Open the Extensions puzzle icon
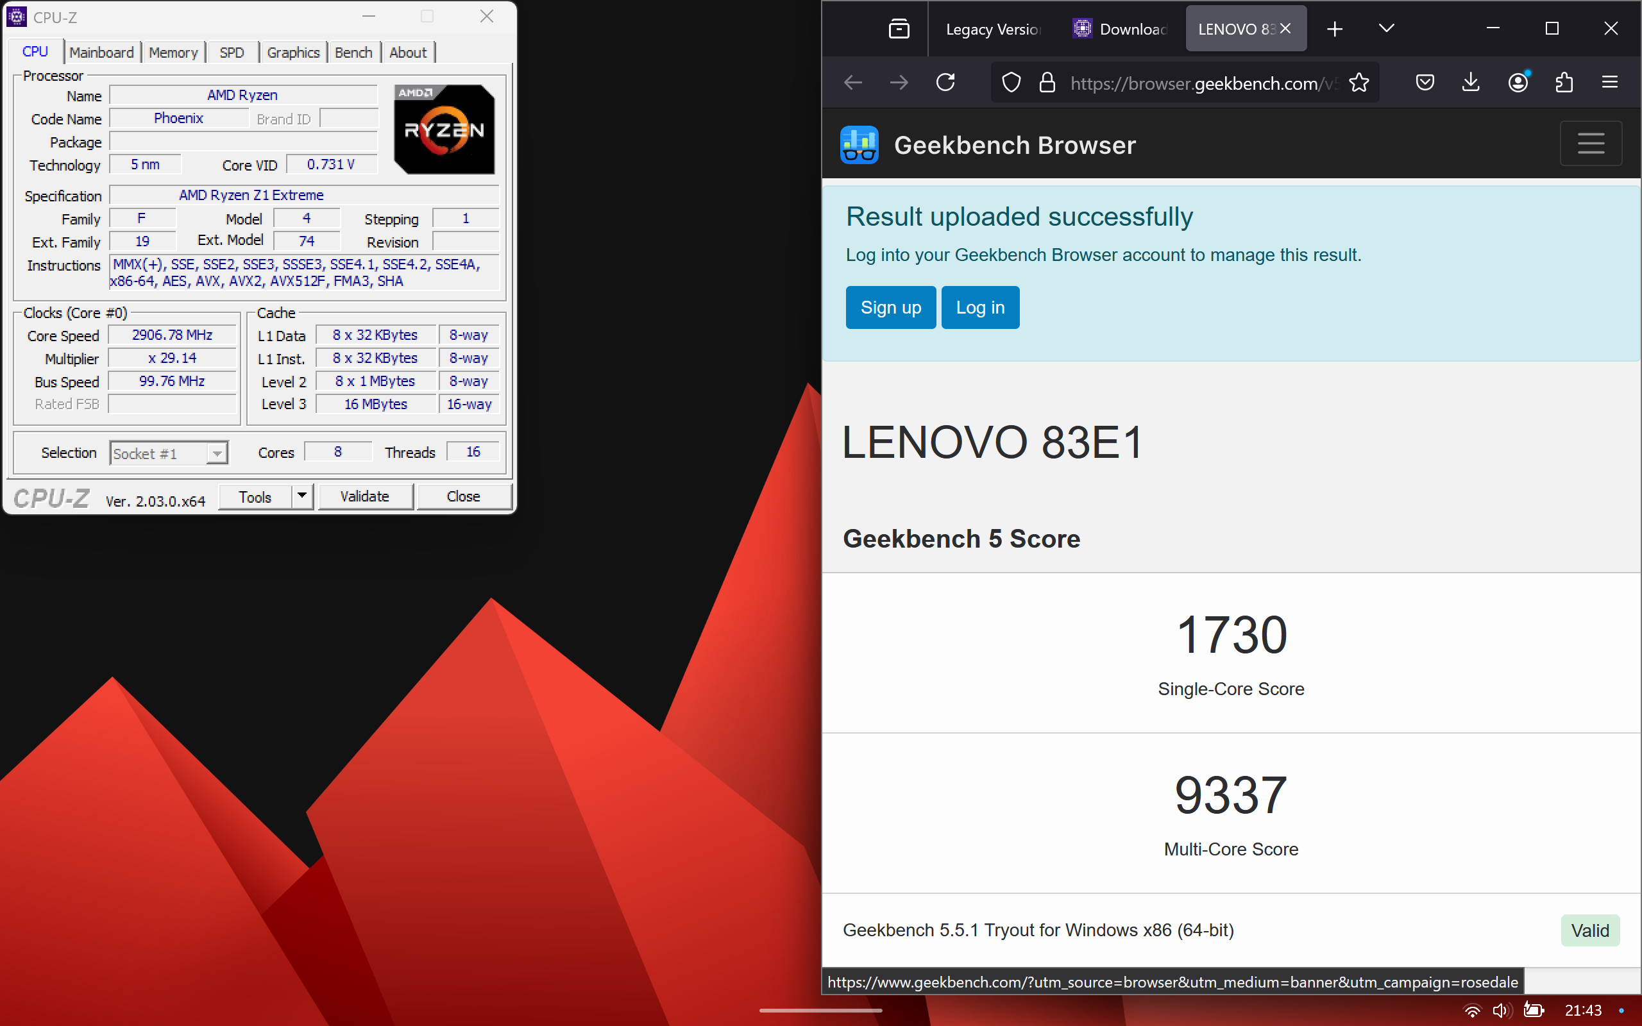The height and width of the screenshot is (1026, 1642). [x=1564, y=83]
